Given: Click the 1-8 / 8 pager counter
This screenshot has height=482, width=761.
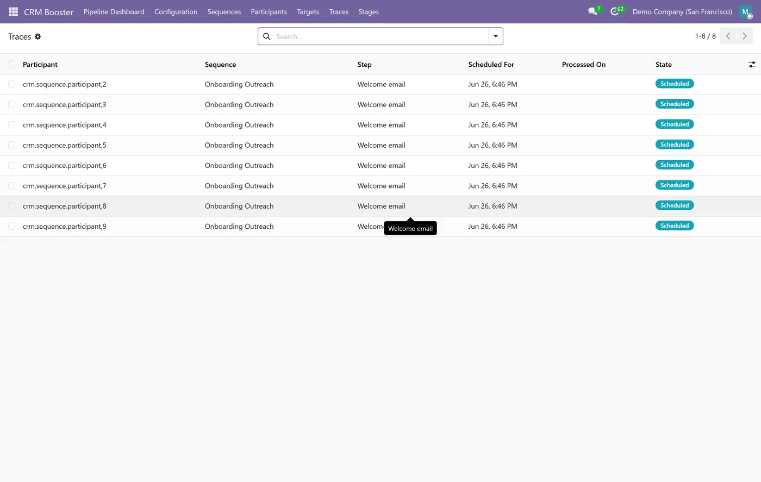Looking at the screenshot, I should [x=706, y=36].
